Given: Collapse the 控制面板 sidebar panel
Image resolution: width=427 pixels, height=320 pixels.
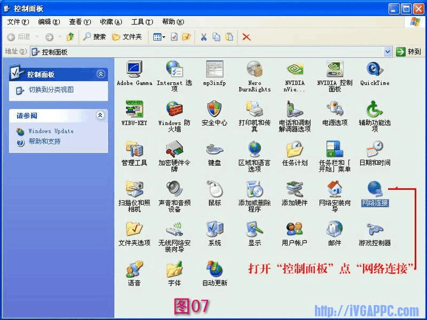Looking at the screenshot, I should coord(100,75).
